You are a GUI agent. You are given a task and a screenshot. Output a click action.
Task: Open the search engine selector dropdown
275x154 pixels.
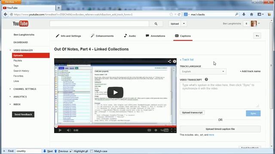[187, 15]
